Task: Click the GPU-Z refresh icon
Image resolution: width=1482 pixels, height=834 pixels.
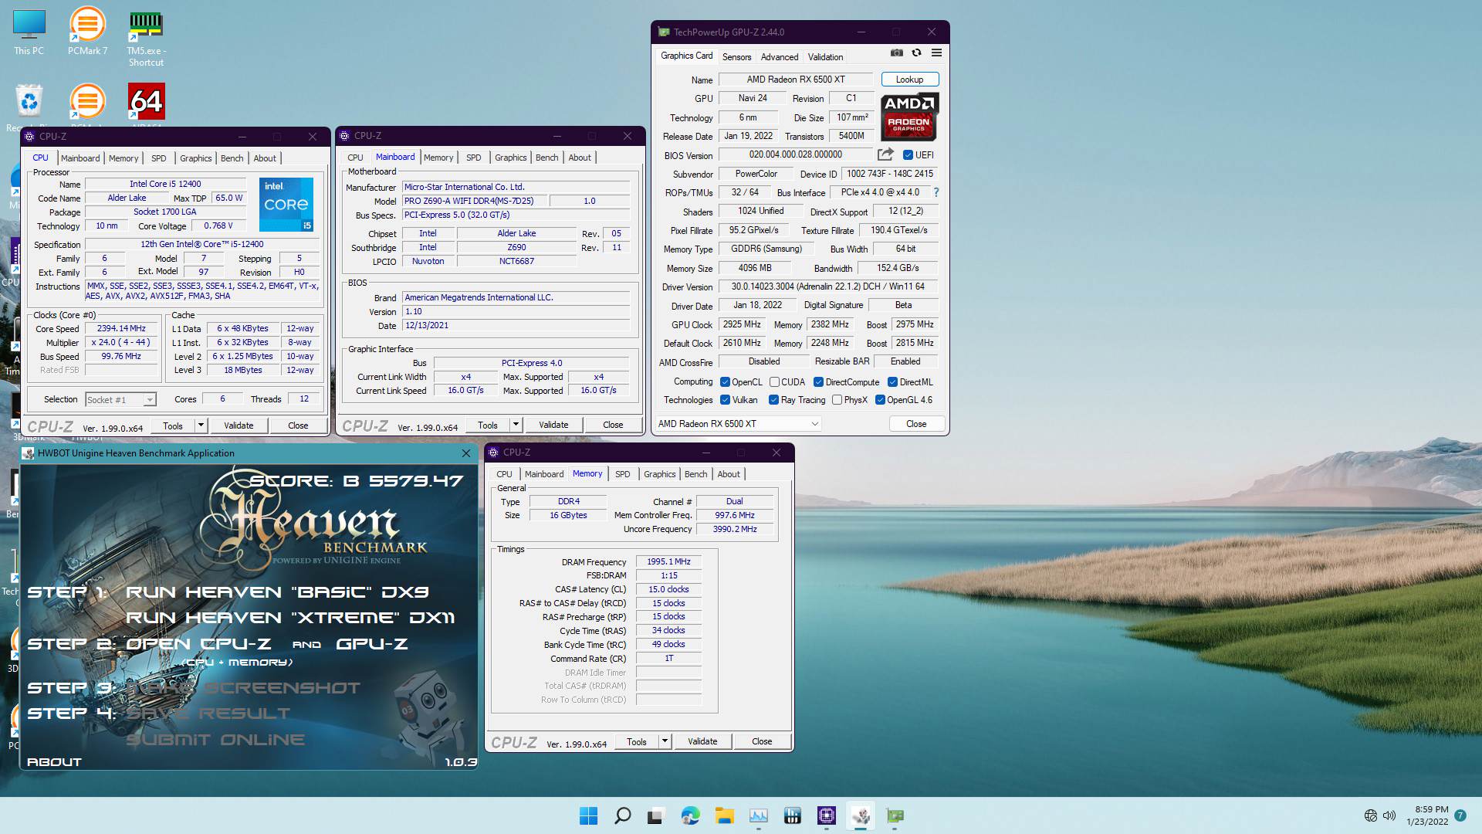Action: pyautogui.click(x=916, y=53)
